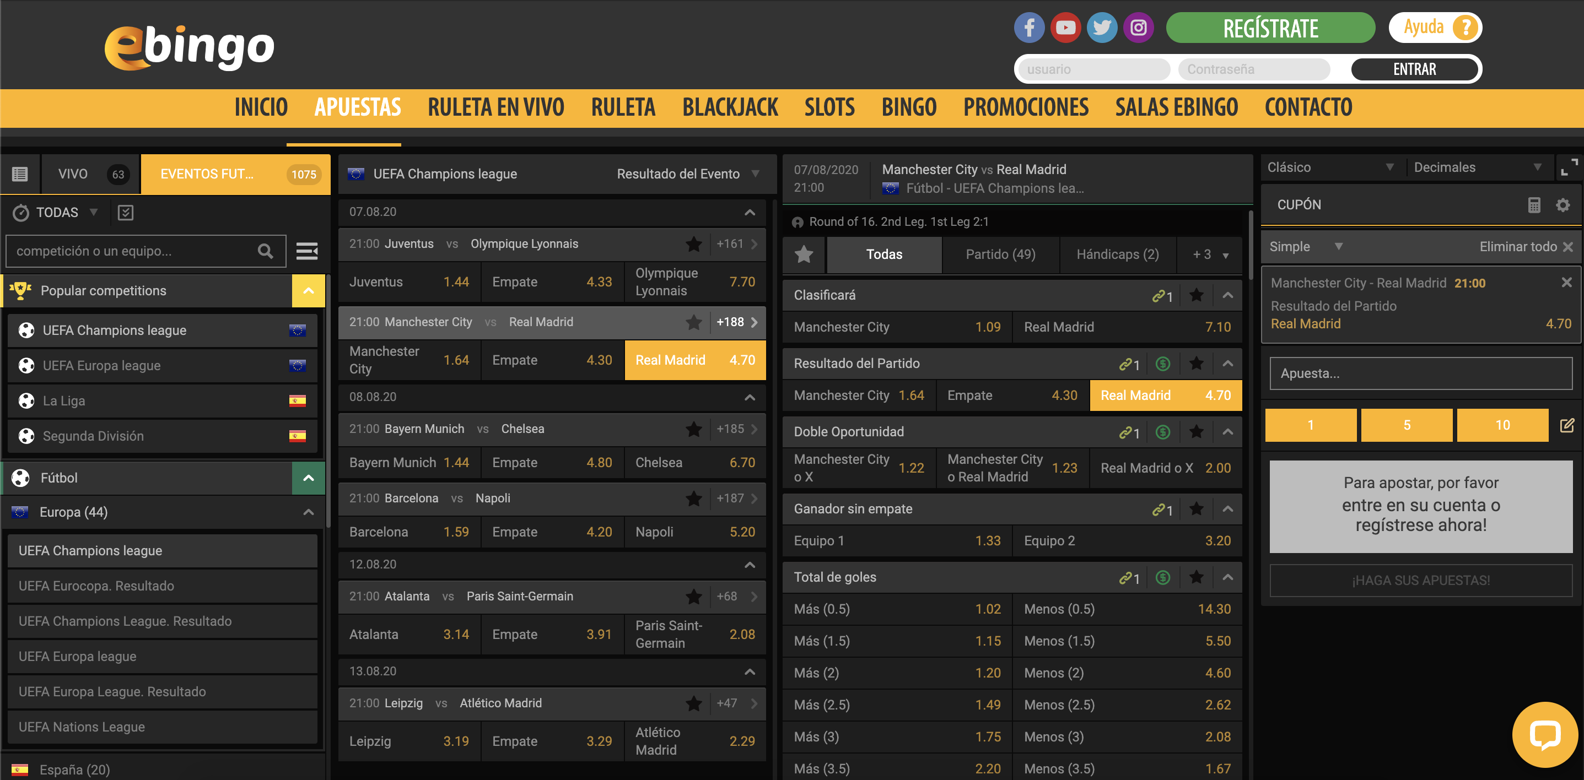Screen dimensions: 1584x780
Task: Open the coupon settings gear
Action: pyautogui.click(x=1563, y=205)
